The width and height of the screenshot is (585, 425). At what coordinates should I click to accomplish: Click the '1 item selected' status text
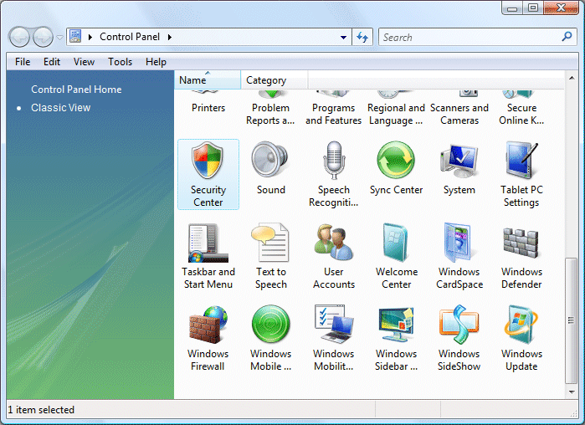tap(41, 410)
